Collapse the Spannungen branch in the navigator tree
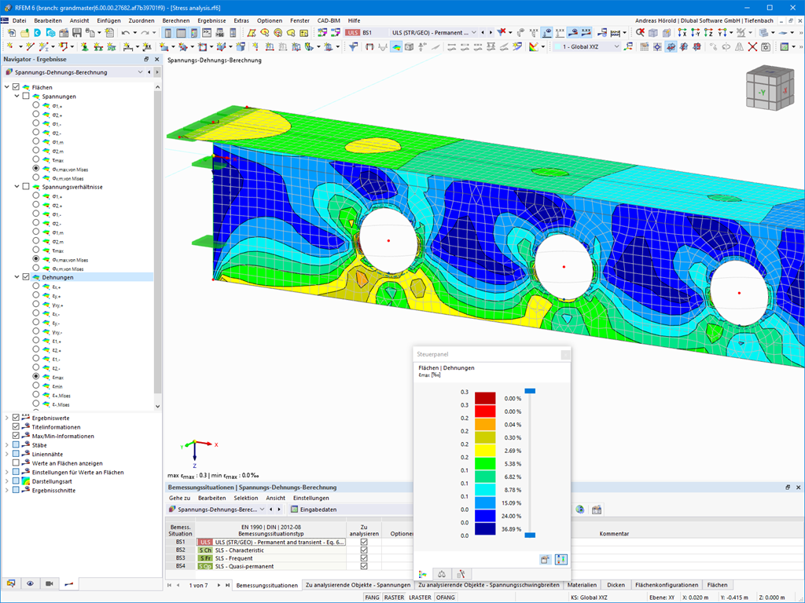805x603 pixels. click(x=16, y=97)
